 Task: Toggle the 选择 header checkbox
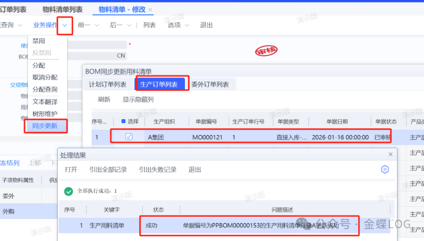click(x=123, y=122)
